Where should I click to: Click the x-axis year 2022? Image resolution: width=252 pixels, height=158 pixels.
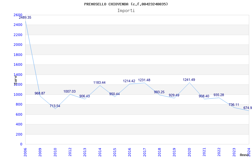point(219,152)
